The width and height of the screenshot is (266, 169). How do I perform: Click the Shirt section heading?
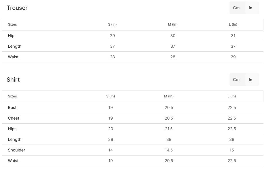pos(13,80)
